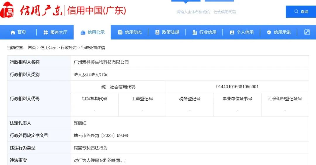Click the 违法事实 row label
Viewport: 316px width, 165px height.
pyautogui.click(x=18, y=161)
